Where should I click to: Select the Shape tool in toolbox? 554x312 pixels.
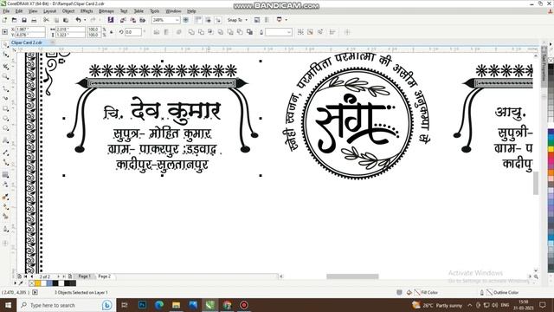(5, 55)
